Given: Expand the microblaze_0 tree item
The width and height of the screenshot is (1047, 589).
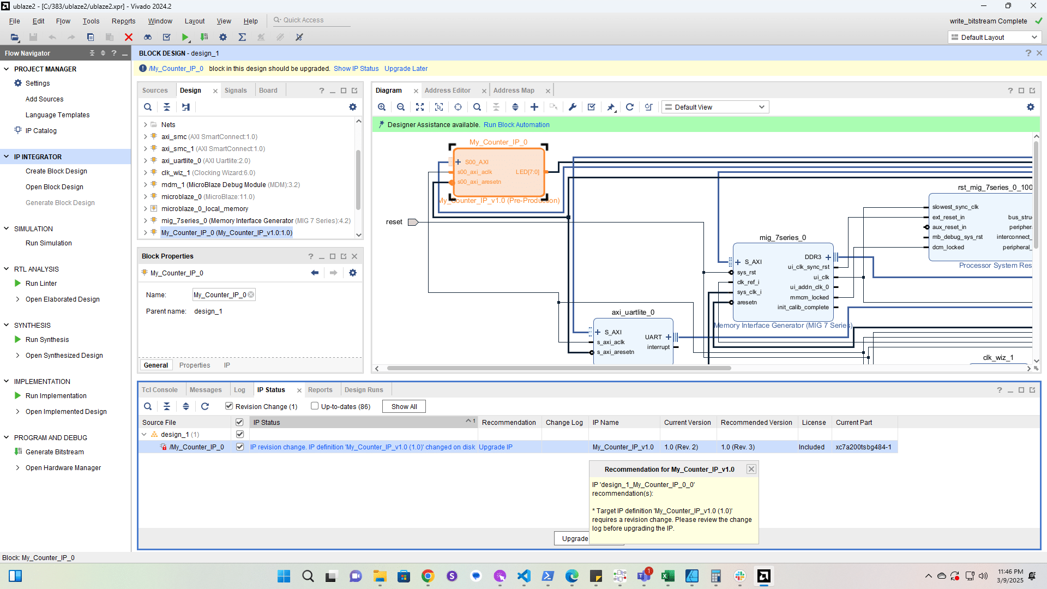Looking at the screenshot, I should tap(146, 197).
